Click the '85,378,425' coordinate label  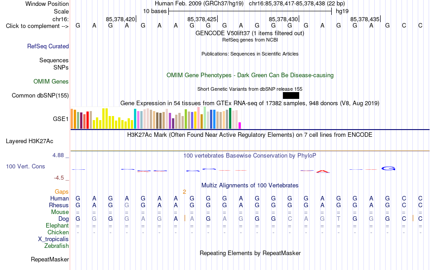(x=202, y=19)
